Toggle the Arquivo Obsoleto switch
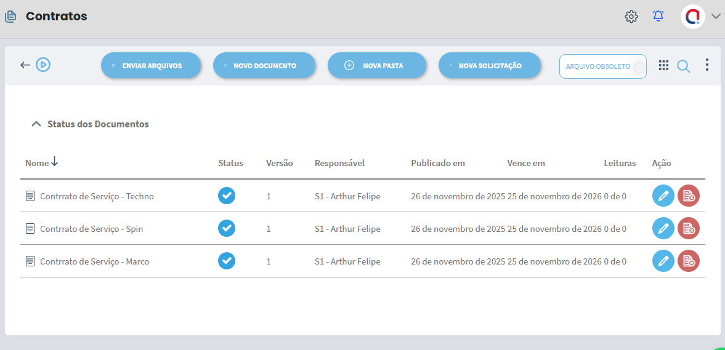This screenshot has height=350, width=725. tap(639, 67)
